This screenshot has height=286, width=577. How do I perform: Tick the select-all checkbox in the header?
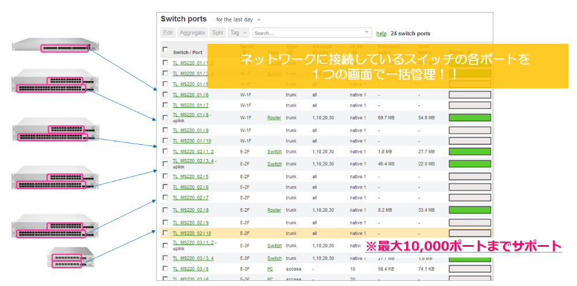click(165, 49)
